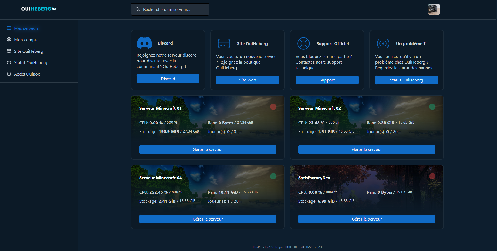Click the Serveur Minecraft 02 title

coord(319,108)
